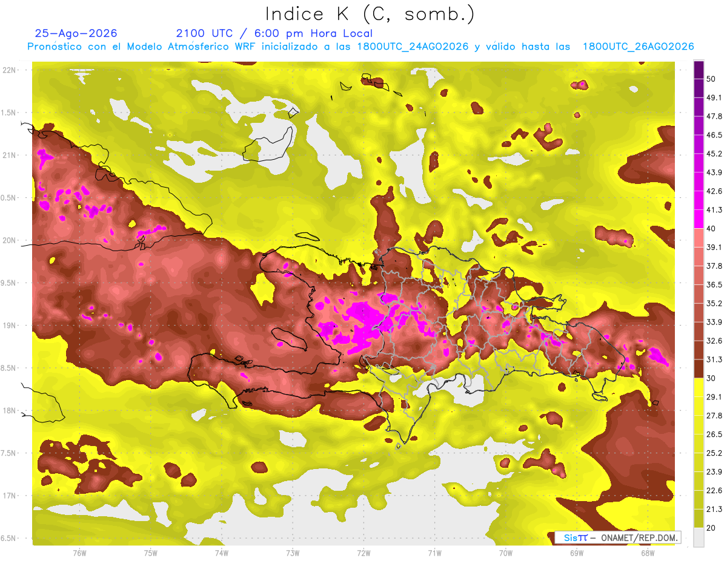Image resolution: width=727 pixels, height=561 pixels.
Task: Click the "SisTT - ONAMET/REP.DOM." credit box
Action: click(x=617, y=538)
